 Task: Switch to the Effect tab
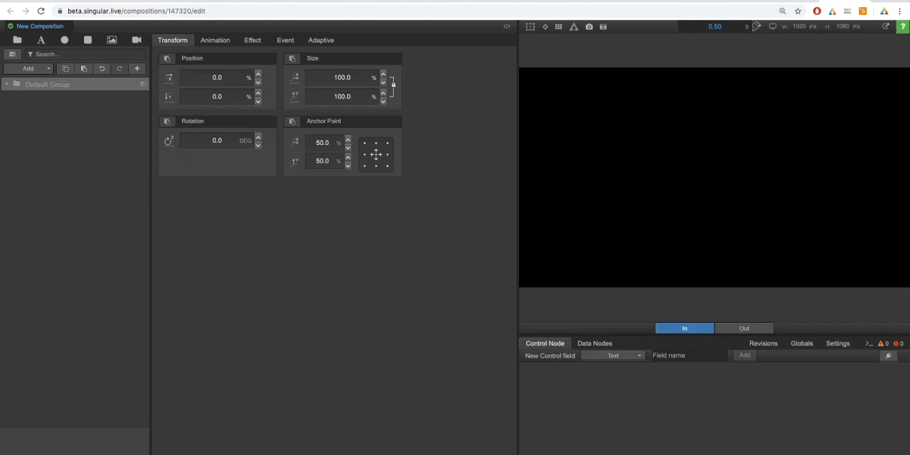[252, 41]
